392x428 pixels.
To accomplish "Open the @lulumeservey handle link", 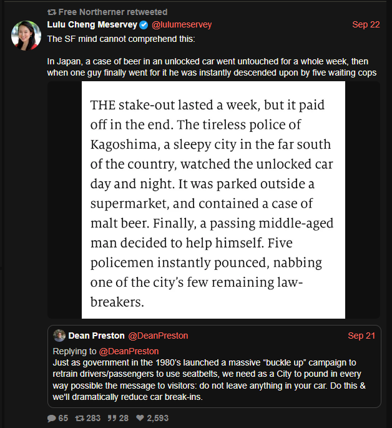I will pyautogui.click(x=182, y=25).
